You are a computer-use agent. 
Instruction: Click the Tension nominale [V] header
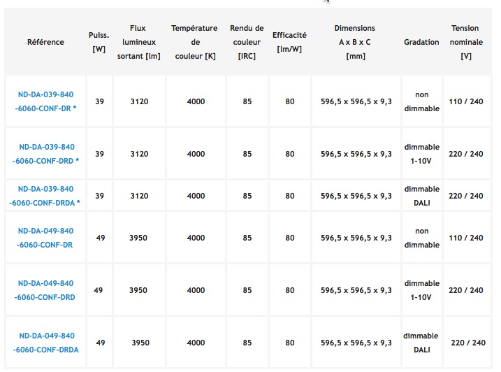coord(466,42)
